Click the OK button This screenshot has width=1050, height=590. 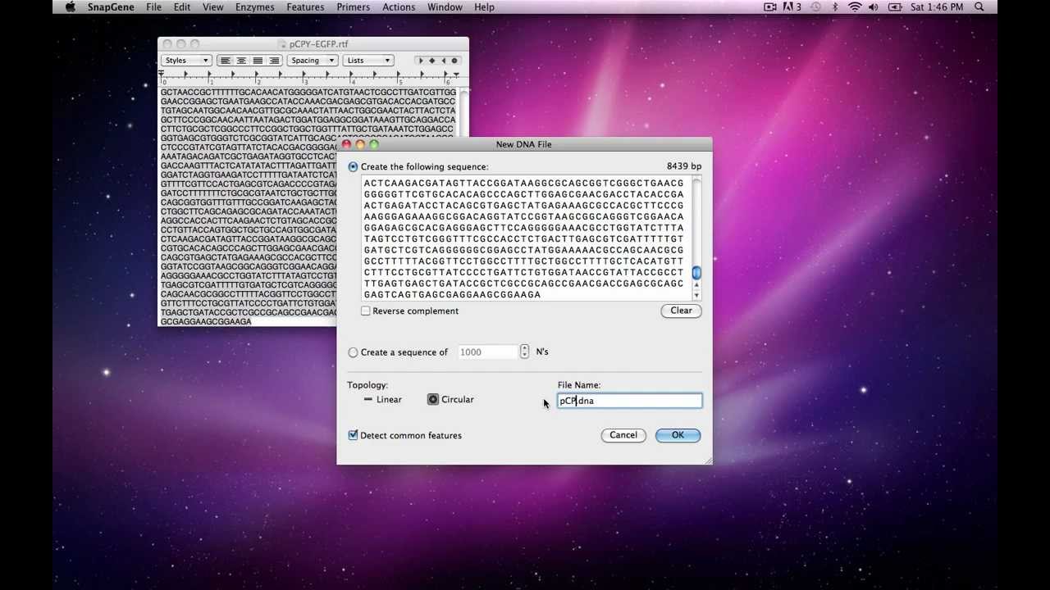coord(678,435)
